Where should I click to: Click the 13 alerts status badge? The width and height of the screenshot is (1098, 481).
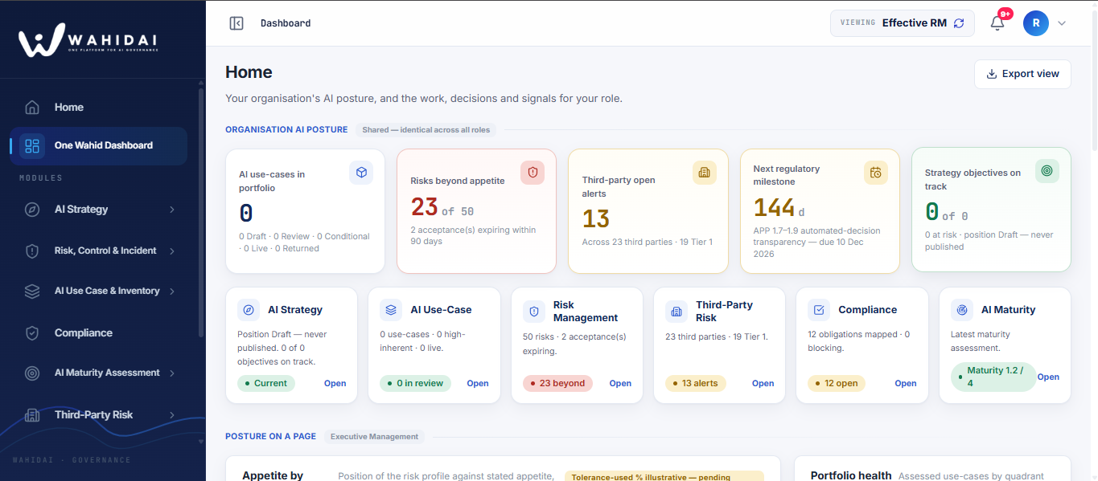click(696, 384)
